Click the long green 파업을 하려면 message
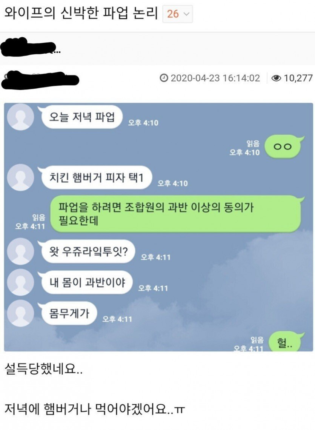 (177, 214)
